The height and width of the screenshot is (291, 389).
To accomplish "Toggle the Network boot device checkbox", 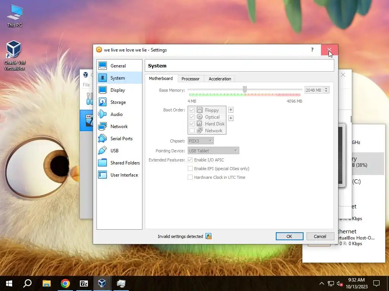I will coord(192,130).
